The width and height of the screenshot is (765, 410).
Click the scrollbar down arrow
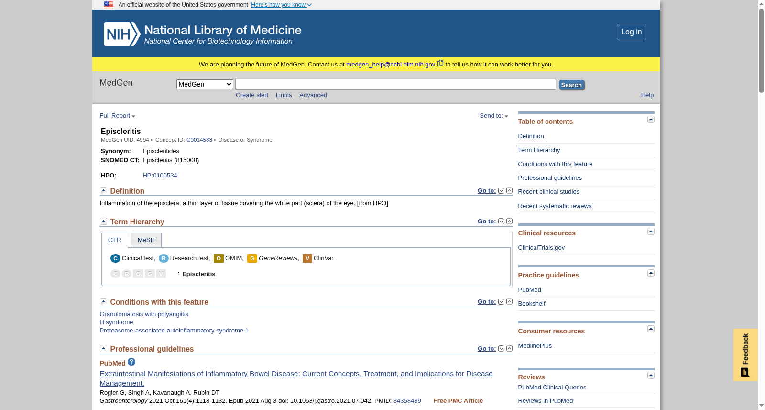click(x=761, y=406)
